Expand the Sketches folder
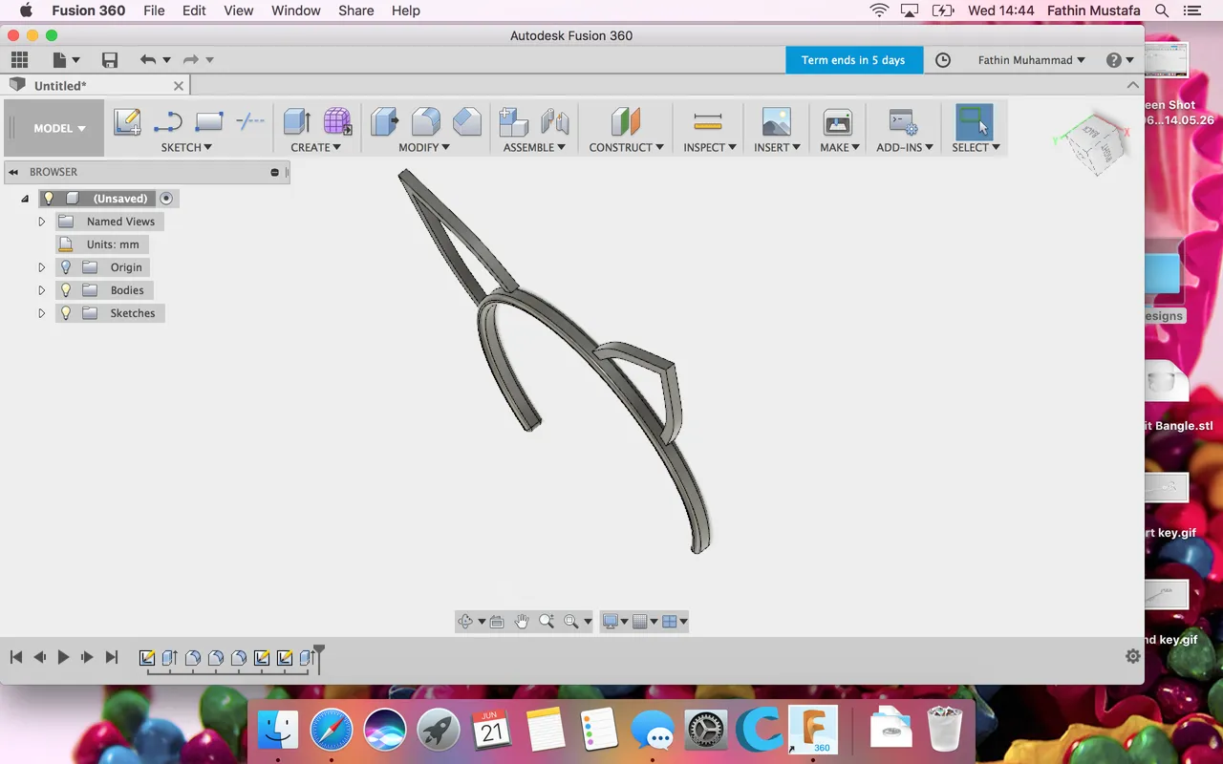Image resolution: width=1223 pixels, height=764 pixels. coord(41,313)
